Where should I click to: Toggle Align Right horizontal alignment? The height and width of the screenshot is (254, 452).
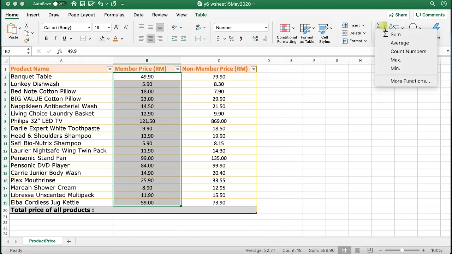[160, 38]
